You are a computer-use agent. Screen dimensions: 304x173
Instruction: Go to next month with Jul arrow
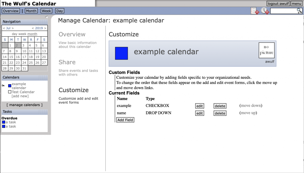(12, 28)
